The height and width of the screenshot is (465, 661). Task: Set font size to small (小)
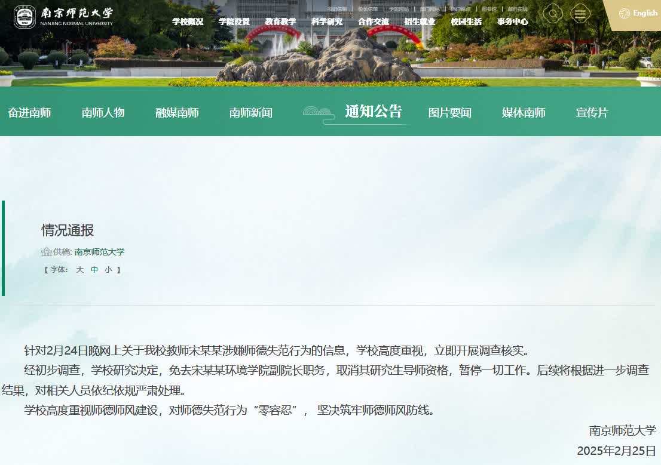coord(108,270)
